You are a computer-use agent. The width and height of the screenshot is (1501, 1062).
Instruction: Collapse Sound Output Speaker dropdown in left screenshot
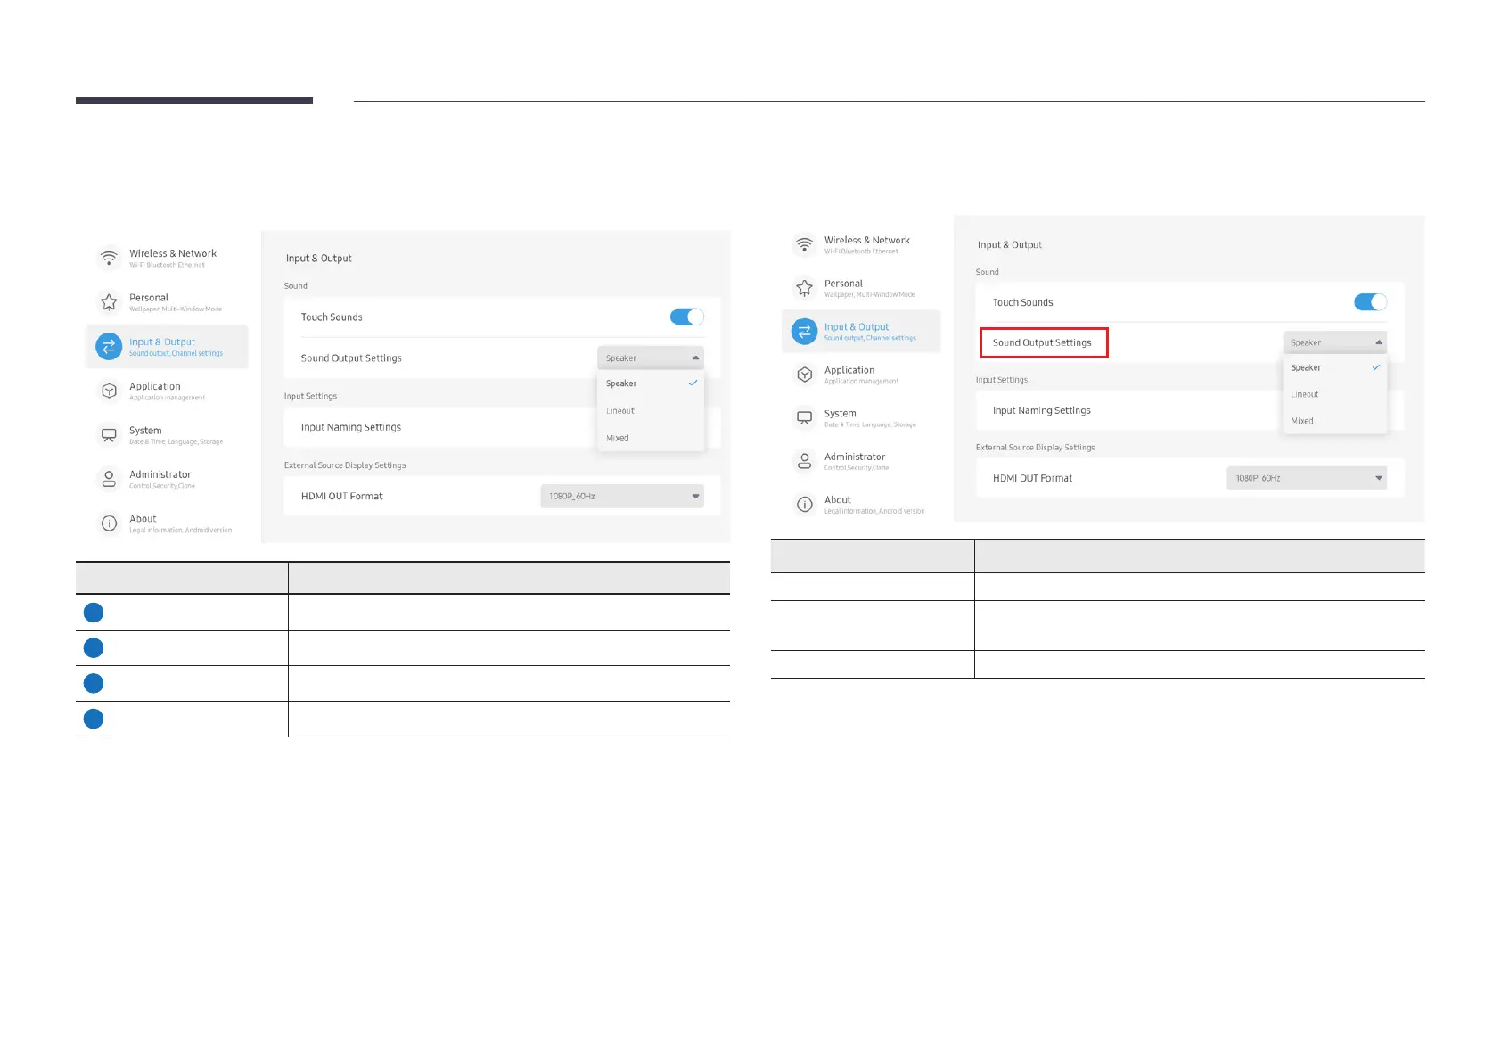click(x=651, y=358)
